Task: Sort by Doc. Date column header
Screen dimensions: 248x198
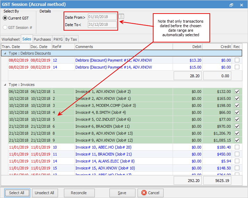Action: pyautogui.click(x=41, y=47)
